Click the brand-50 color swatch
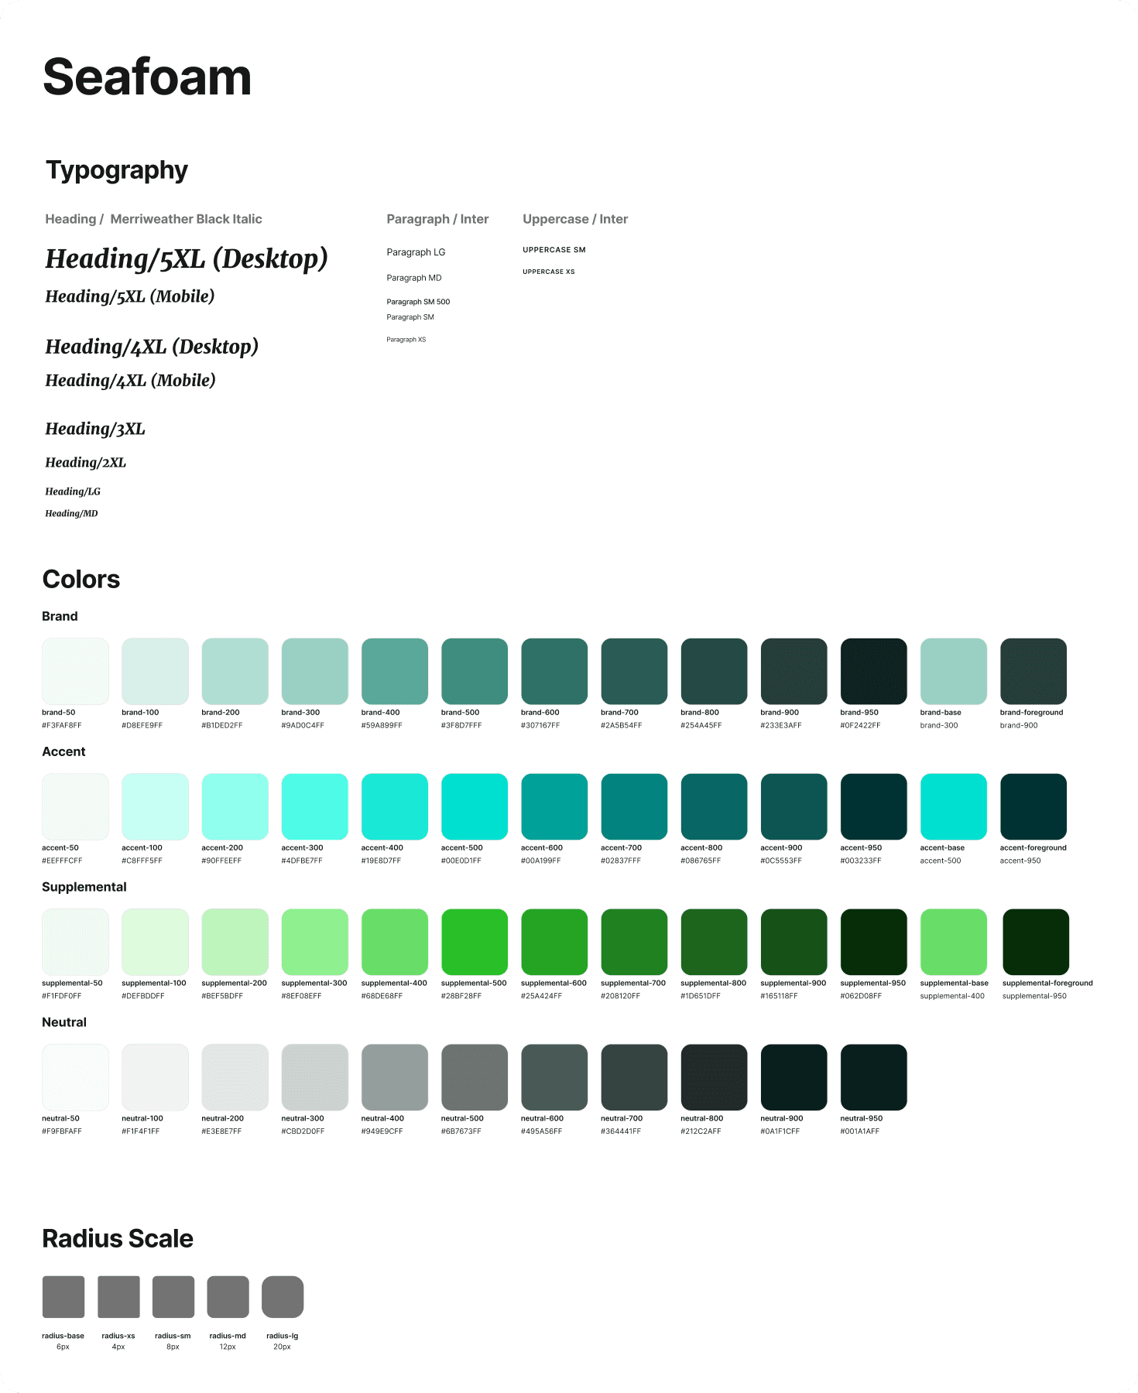This screenshot has width=1138, height=1393. pos(75,671)
